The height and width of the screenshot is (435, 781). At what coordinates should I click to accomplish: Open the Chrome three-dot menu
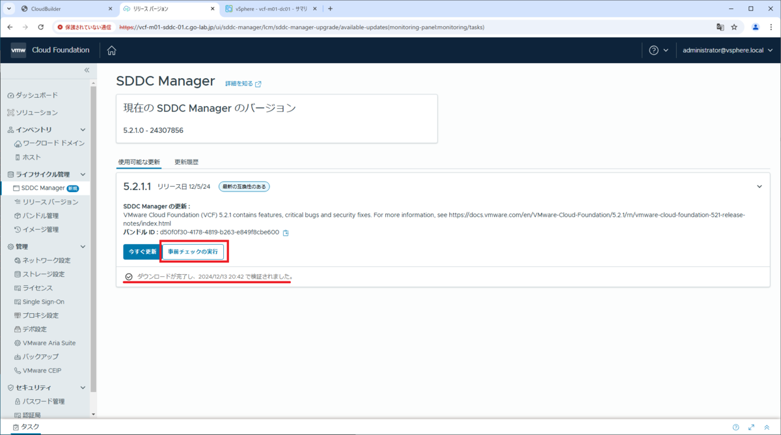[x=771, y=27]
